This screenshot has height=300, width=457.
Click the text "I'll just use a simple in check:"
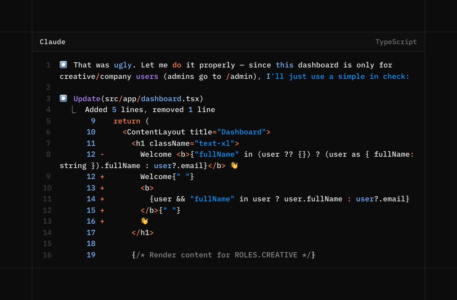[337, 76]
